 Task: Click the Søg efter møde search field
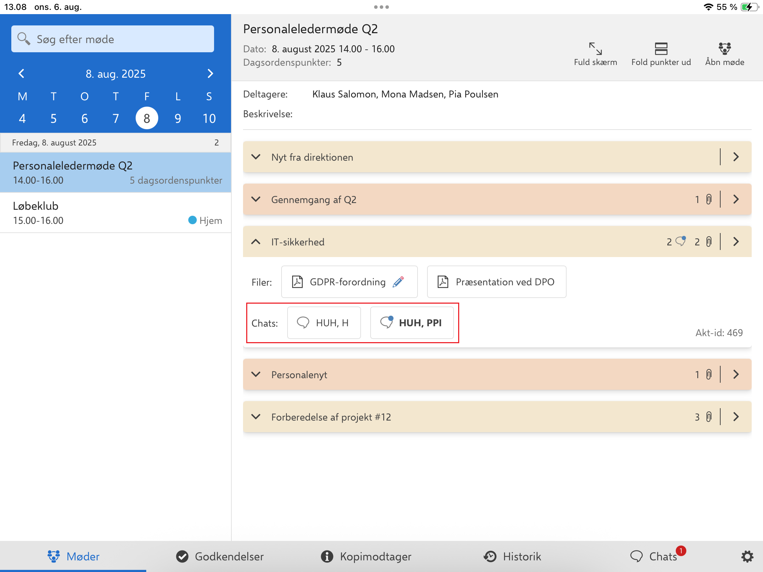pos(113,39)
